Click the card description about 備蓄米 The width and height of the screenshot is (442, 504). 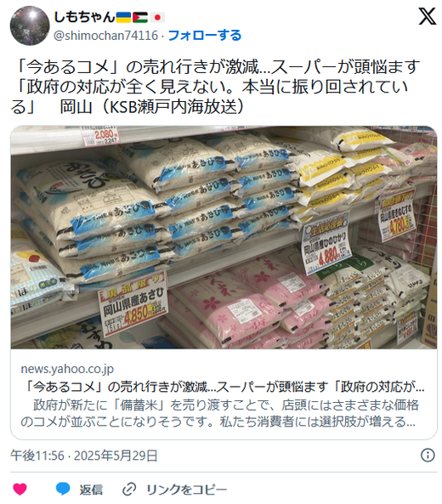coord(219,413)
